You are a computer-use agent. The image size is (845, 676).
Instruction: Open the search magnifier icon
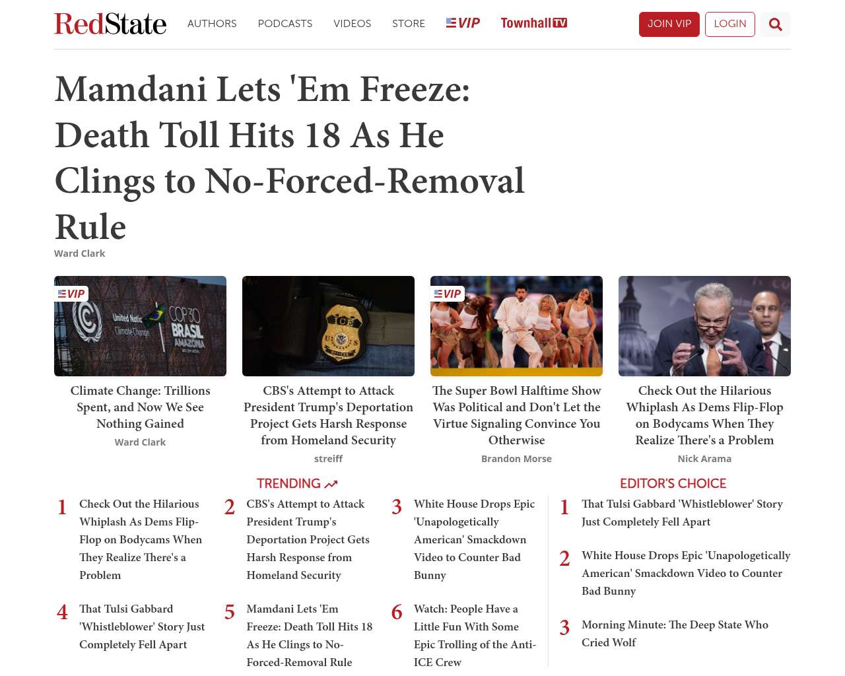(x=775, y=24)
